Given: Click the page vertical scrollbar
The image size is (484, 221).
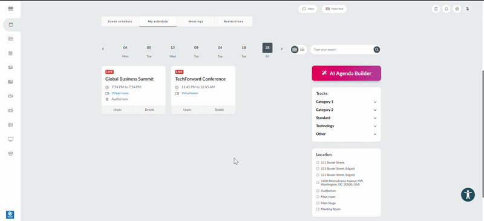Looking at the screenshot, I should (x=483, y=133).
